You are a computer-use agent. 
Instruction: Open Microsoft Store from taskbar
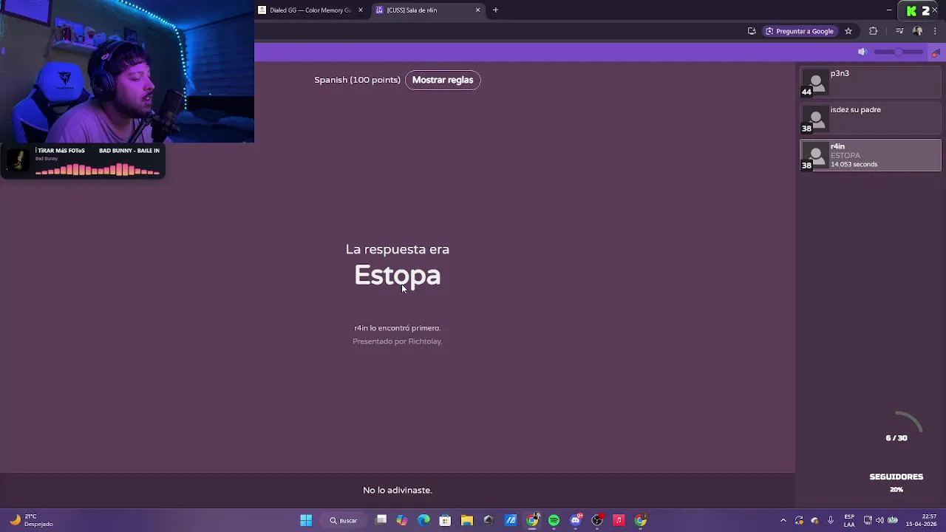tap(445, 520)
